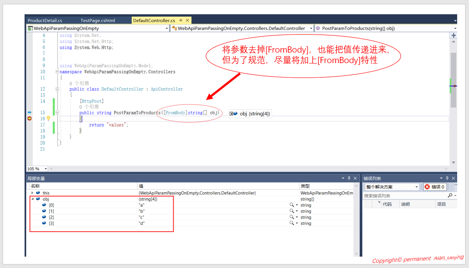Open the 错误列表 panel options dropdown

tap(441, 178)
